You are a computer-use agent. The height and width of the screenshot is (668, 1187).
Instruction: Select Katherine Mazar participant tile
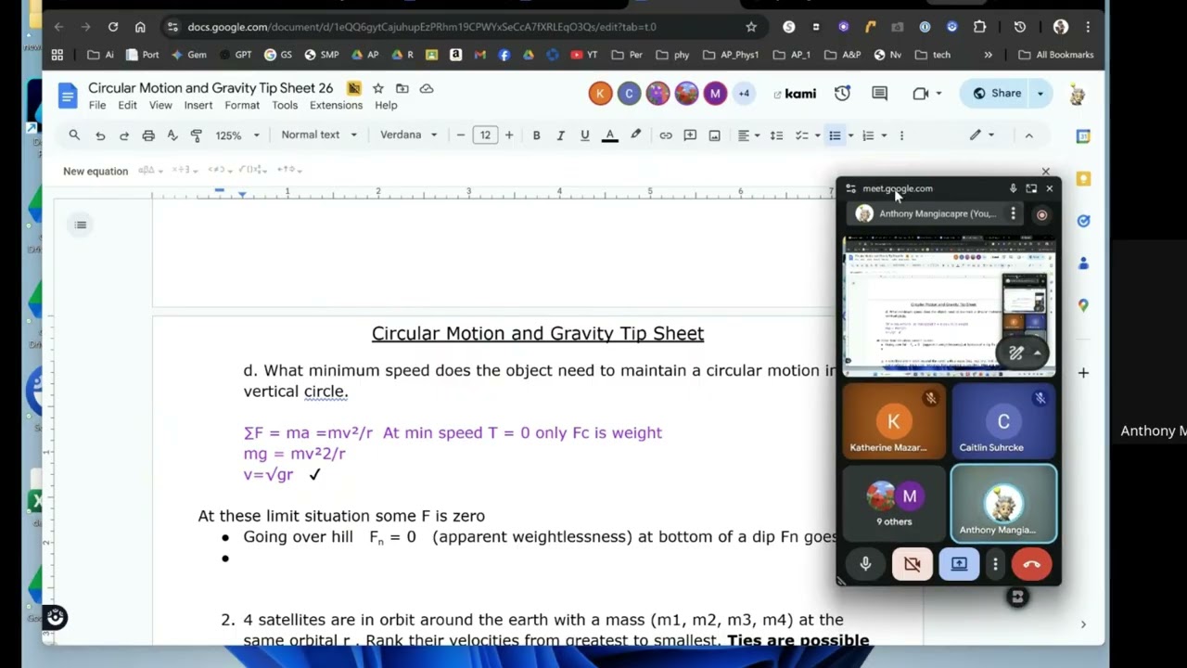(894, 422)
